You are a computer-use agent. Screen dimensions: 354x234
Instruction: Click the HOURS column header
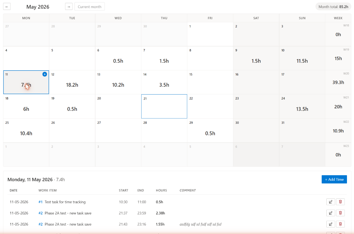(161, 190)
